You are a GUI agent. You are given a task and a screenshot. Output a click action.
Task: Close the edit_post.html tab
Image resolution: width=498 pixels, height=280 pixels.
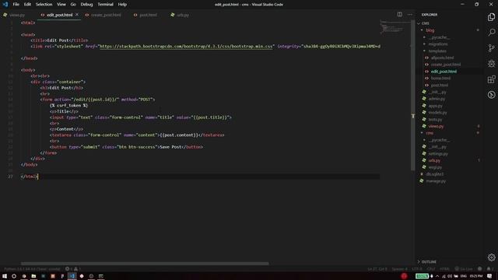pos(77,15)
